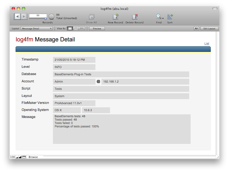The width and height of the screenshot is (229, 172).
Task: Minimize the log4fm window
Action: (x=19, y=9)
